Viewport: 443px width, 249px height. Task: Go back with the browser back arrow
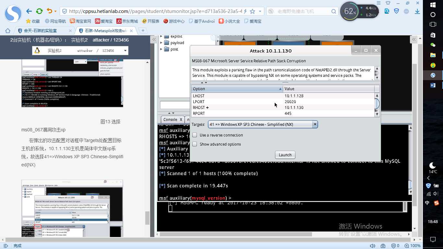(x=29, y=11)
